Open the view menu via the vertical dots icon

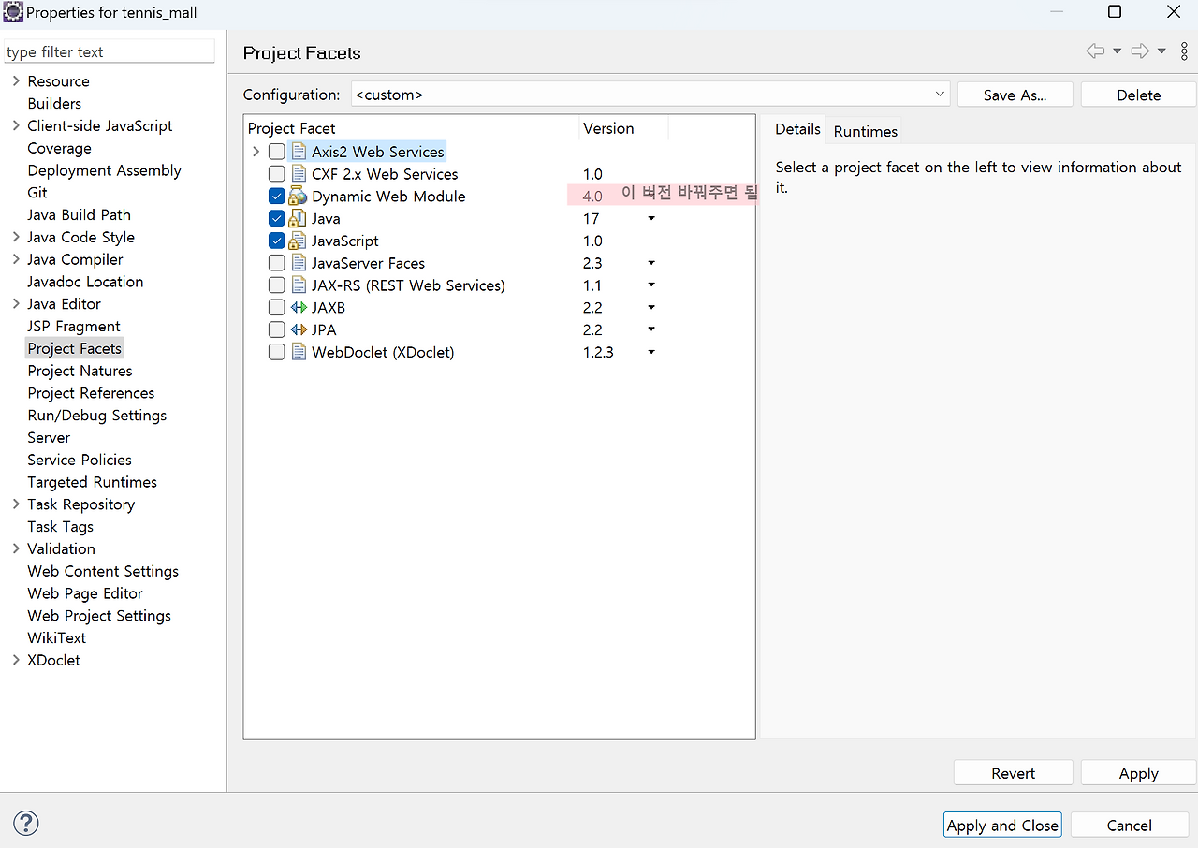(x=1183, y=51)
